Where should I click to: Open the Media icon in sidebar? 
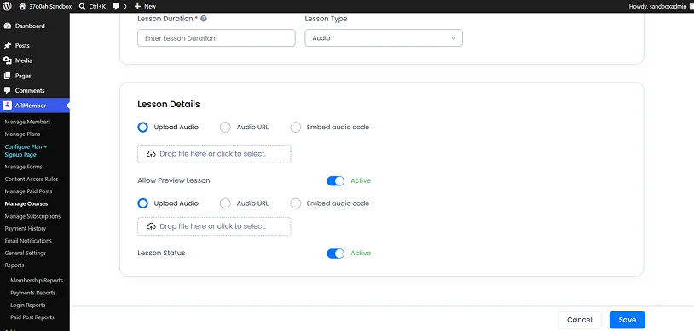coord(7,60)
